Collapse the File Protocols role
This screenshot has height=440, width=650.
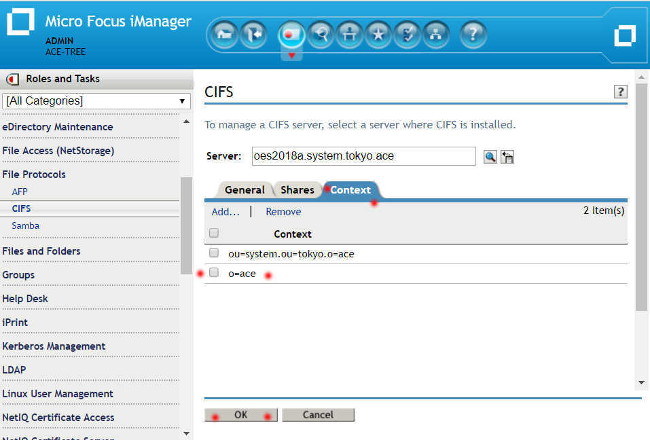click(34, 175)
